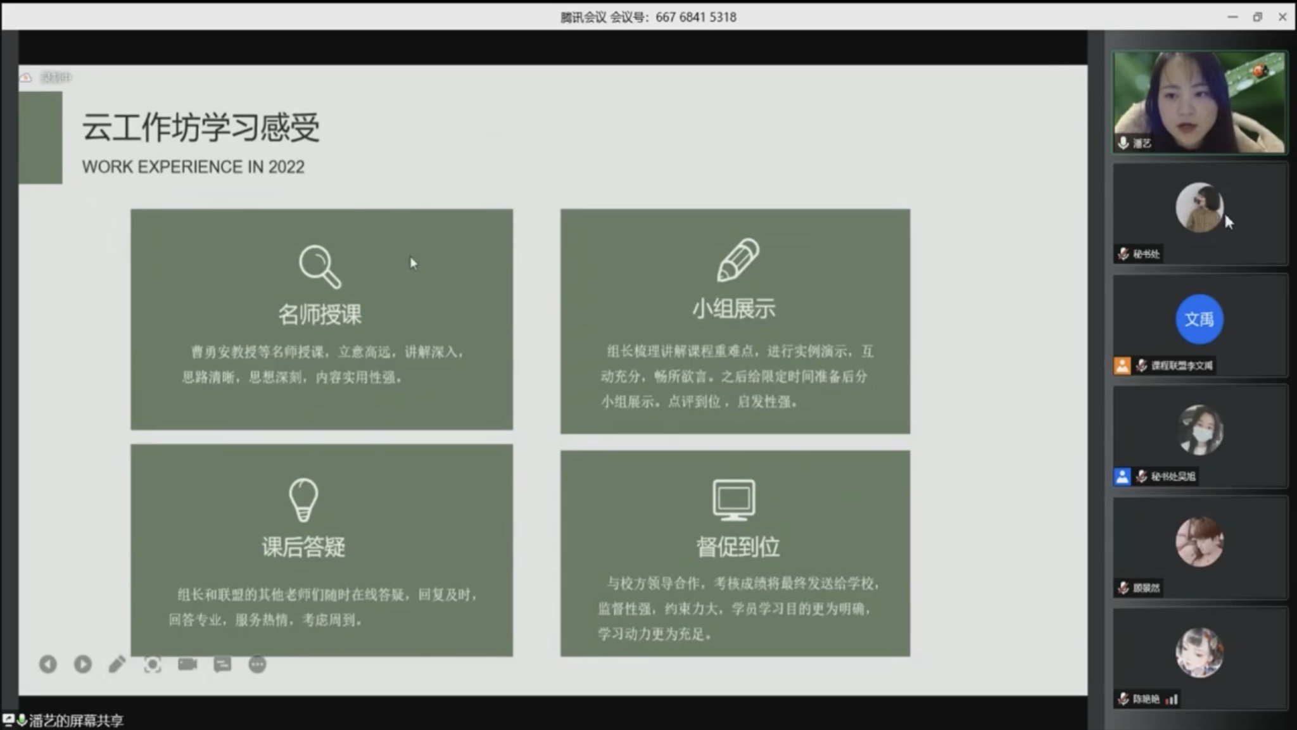Click muted mic icon for 陈艳艳
This screenshot has width=1297, height=730.
pyautogui.click(x=1123, y=699)
